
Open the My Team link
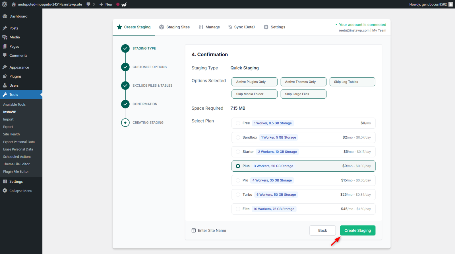[379, 30]
